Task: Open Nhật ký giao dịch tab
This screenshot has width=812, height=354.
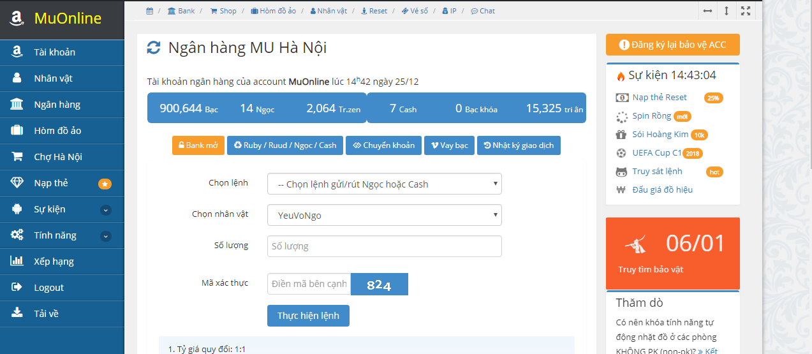Action: click(519, 145)
